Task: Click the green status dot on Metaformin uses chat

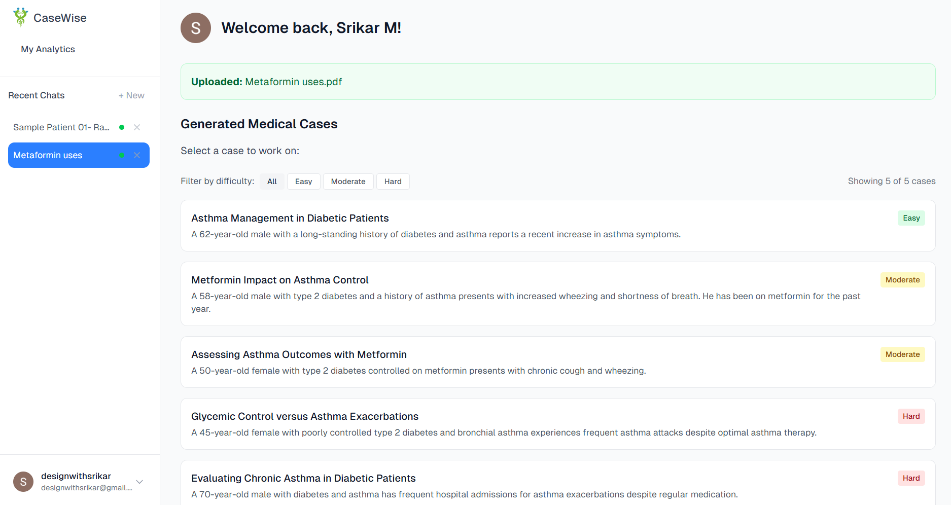Action: click(x=122, y=155)
